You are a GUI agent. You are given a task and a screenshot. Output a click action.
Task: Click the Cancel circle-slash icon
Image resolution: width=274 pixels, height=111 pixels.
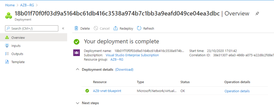[x=96, y=28]
